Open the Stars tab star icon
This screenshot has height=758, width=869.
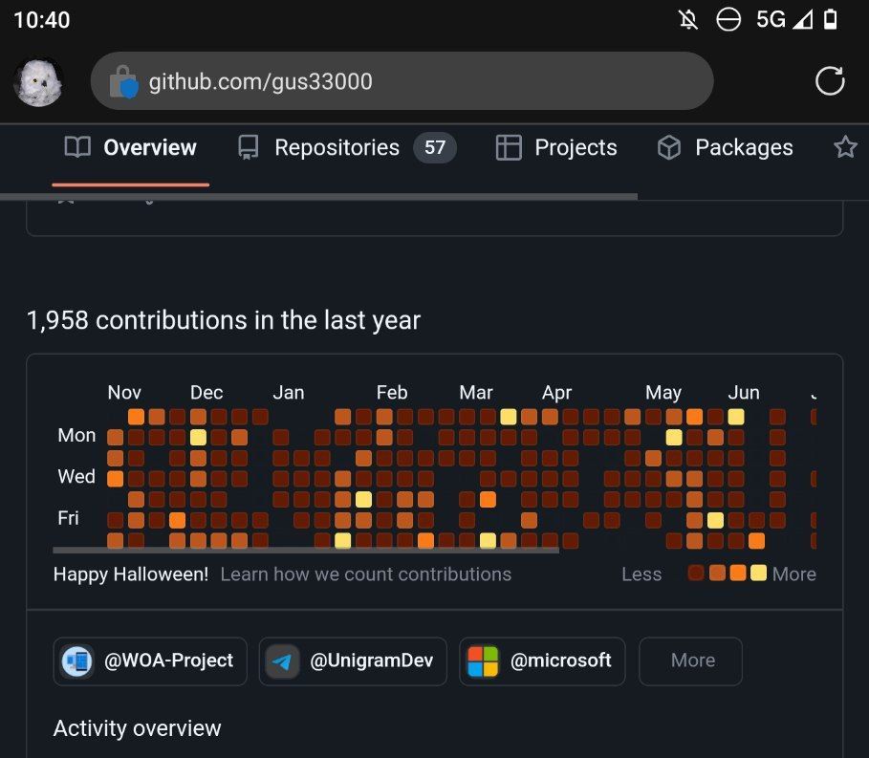pos(845,147)
